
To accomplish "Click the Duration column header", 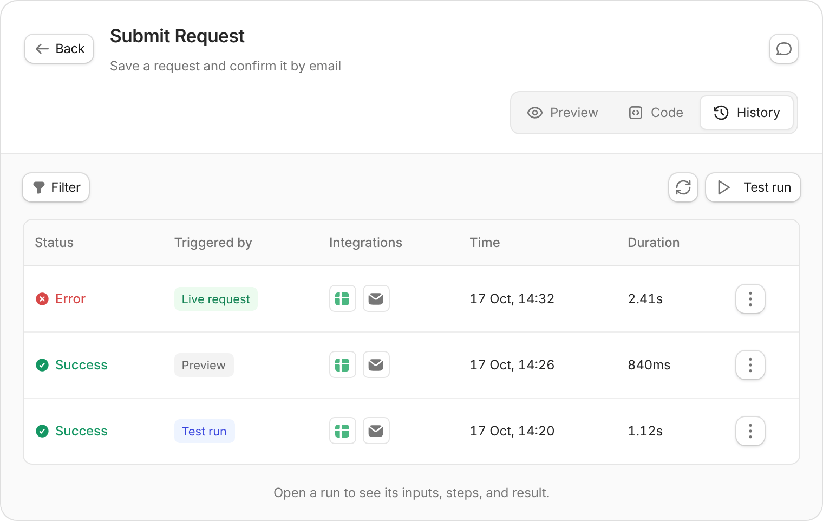I will coord(654,243).
